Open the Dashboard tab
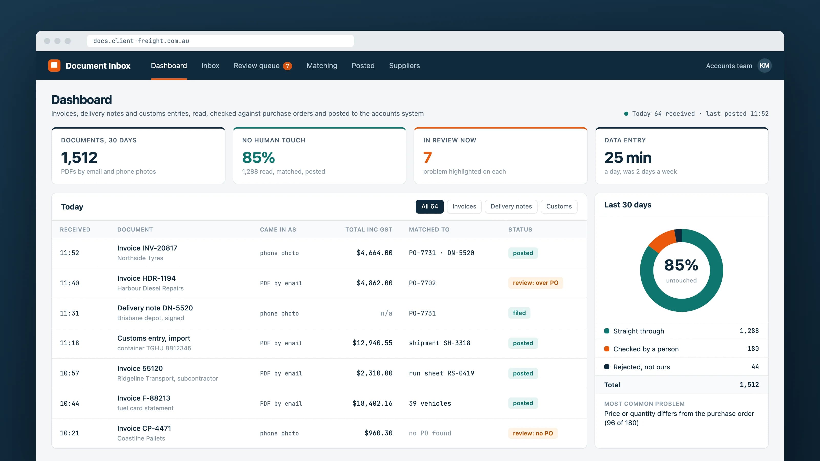 (x=169, y=66)
